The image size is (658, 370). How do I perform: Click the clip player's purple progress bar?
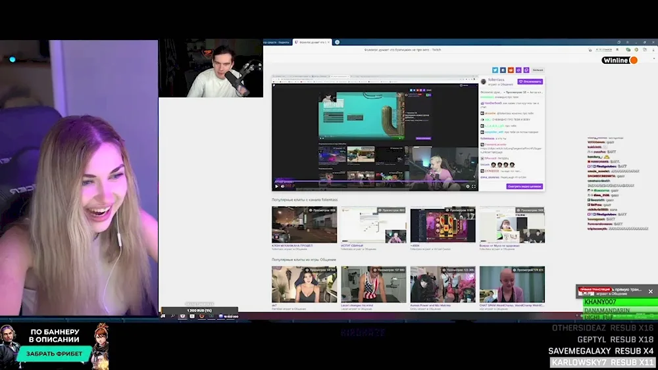click(375, 182)
